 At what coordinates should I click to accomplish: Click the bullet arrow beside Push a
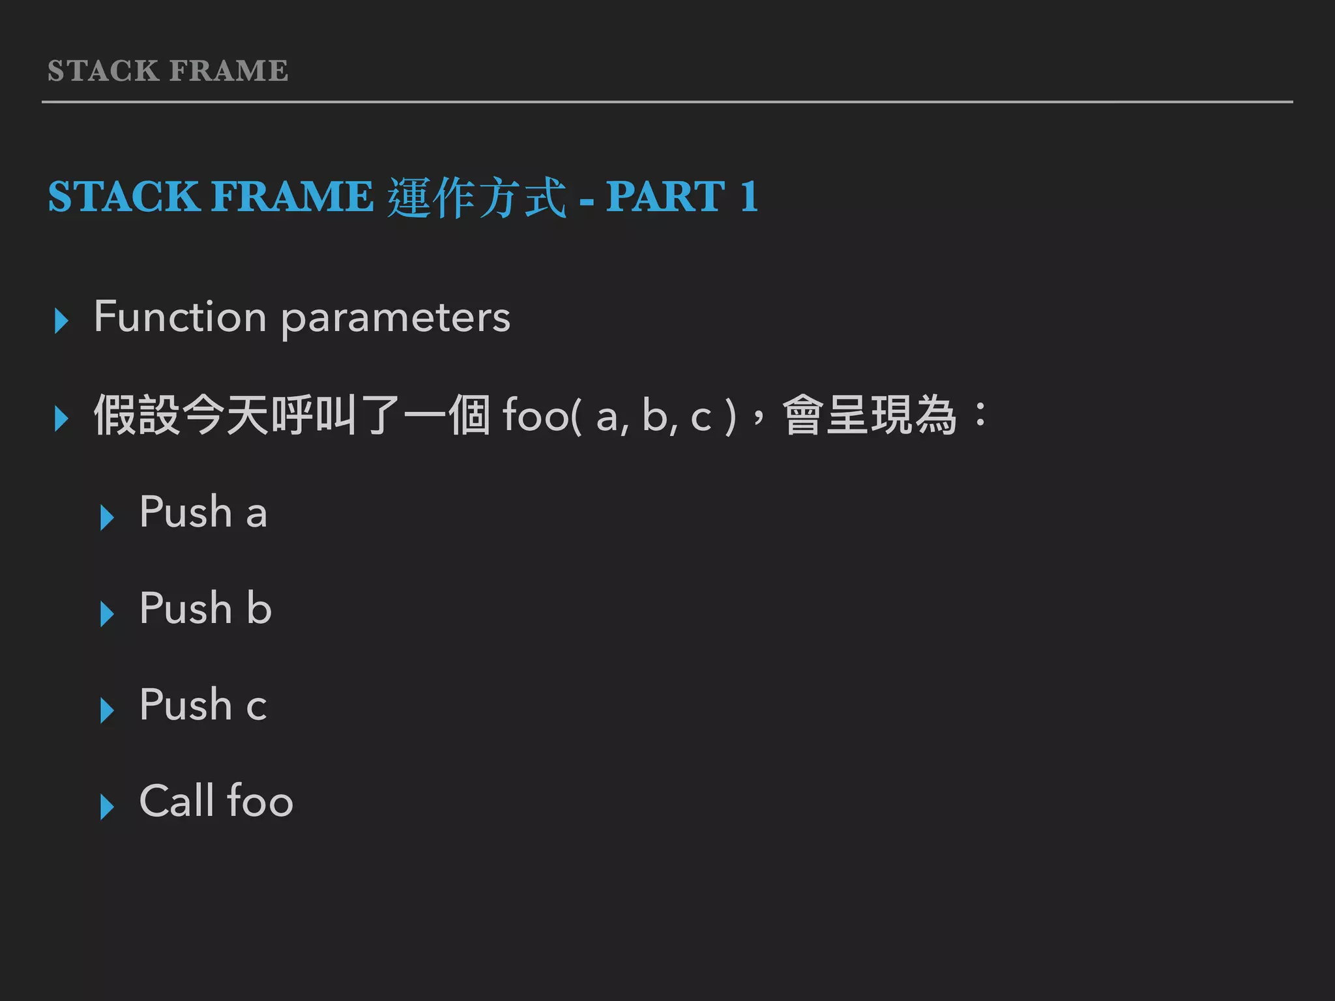pyautogui.click(x=108, y=517)
